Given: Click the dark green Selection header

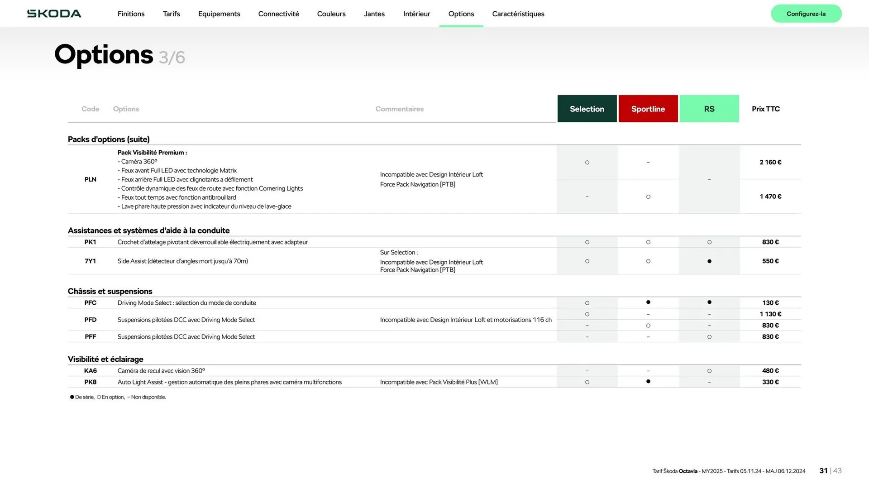Looking at the screenshot, I should (587, 109).
